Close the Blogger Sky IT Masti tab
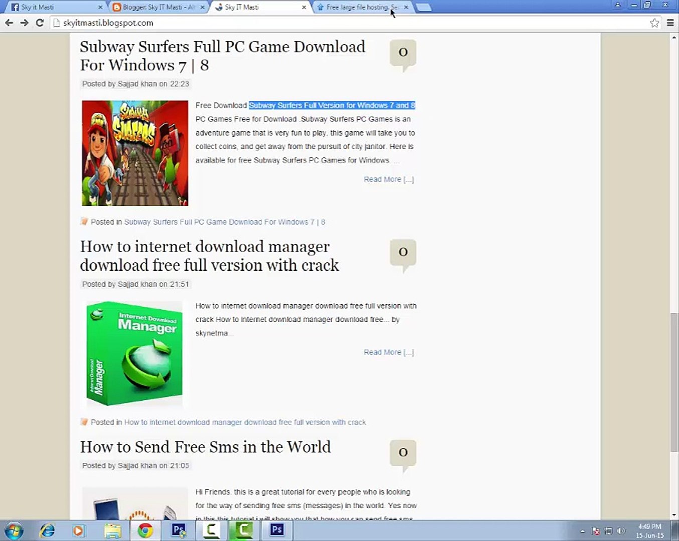The height and width of the screenshot is (541, 679). pyautogui.click(x=202, y=7)
